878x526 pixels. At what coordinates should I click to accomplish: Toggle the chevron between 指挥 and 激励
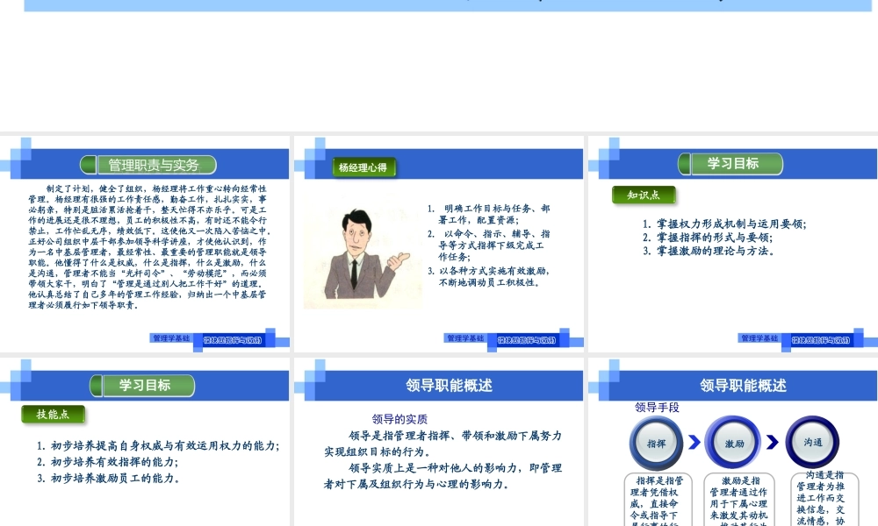click(694, 440)
